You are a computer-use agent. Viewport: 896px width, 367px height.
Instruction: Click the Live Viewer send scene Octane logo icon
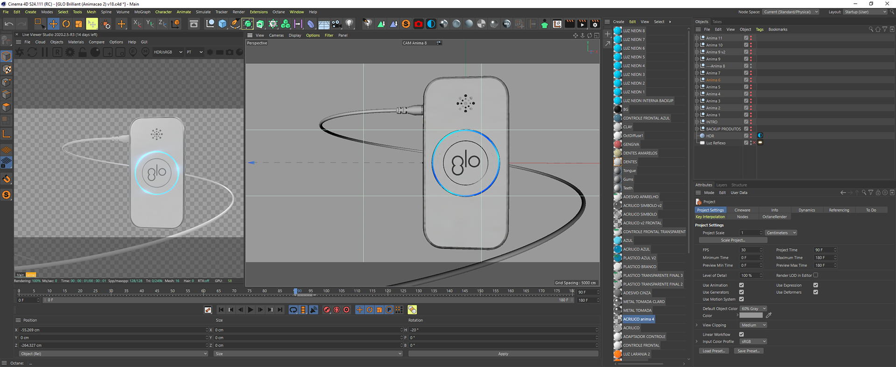tap(20, 52)
